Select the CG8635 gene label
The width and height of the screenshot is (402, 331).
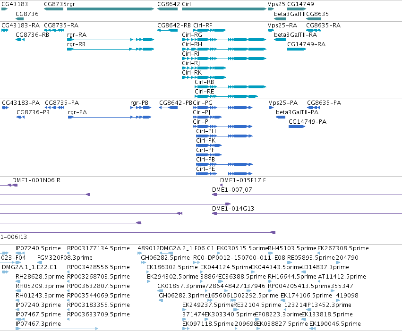317,14
